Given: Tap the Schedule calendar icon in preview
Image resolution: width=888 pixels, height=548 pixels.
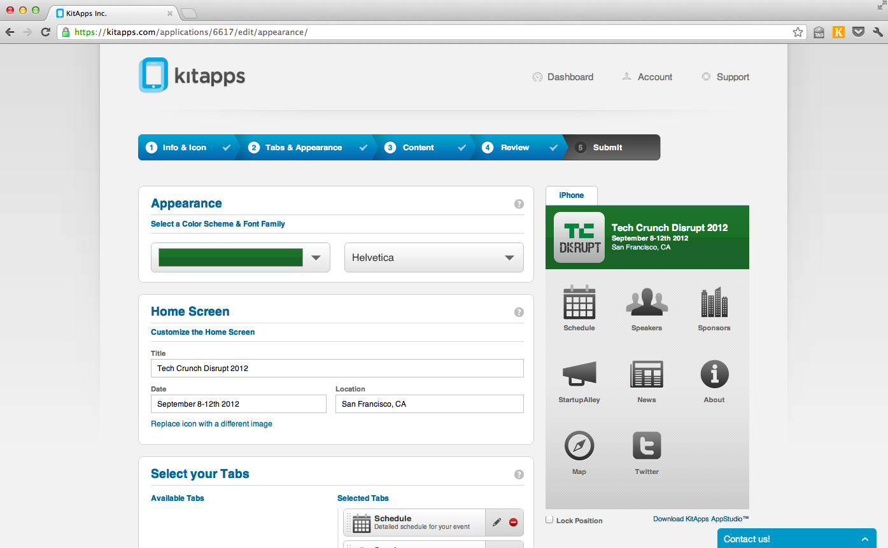Looking at the screenshot, I should 579,303.
